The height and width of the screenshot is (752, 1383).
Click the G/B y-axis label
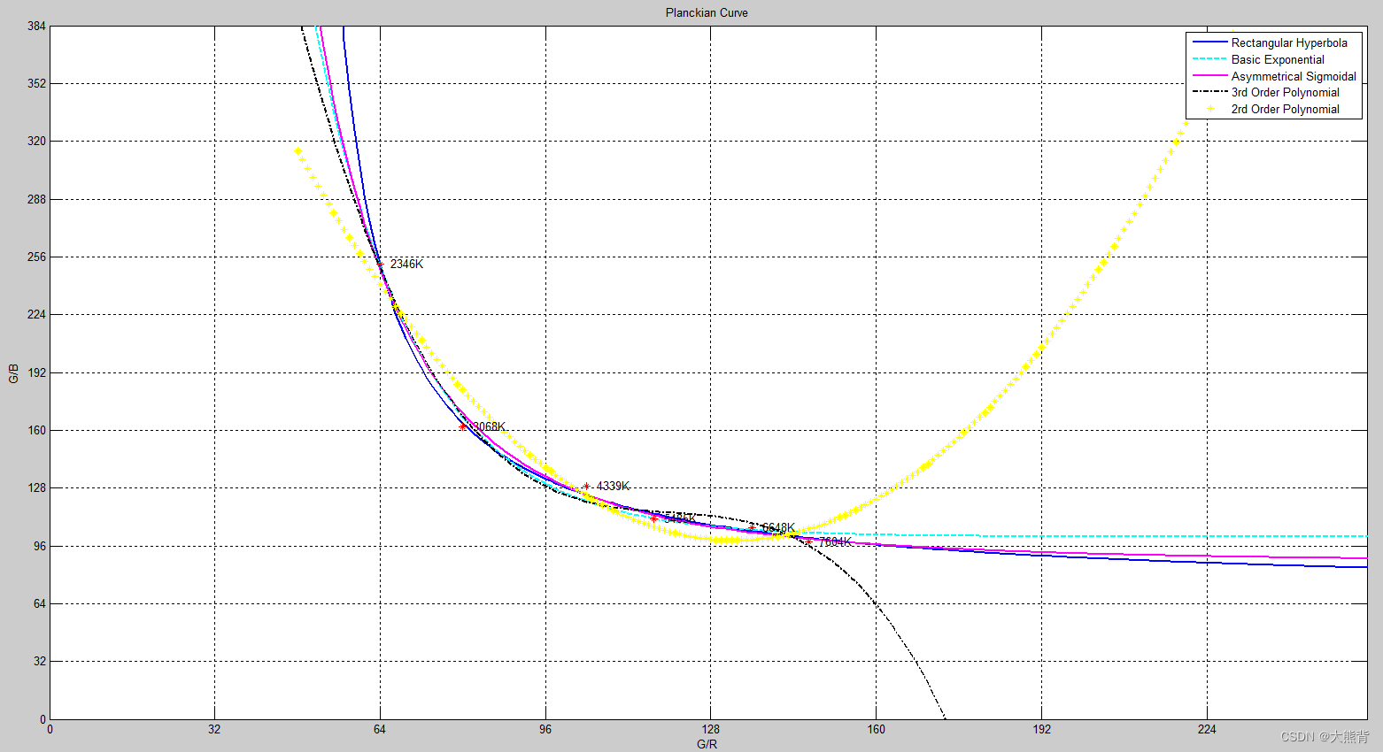click(x=13, y=373)
